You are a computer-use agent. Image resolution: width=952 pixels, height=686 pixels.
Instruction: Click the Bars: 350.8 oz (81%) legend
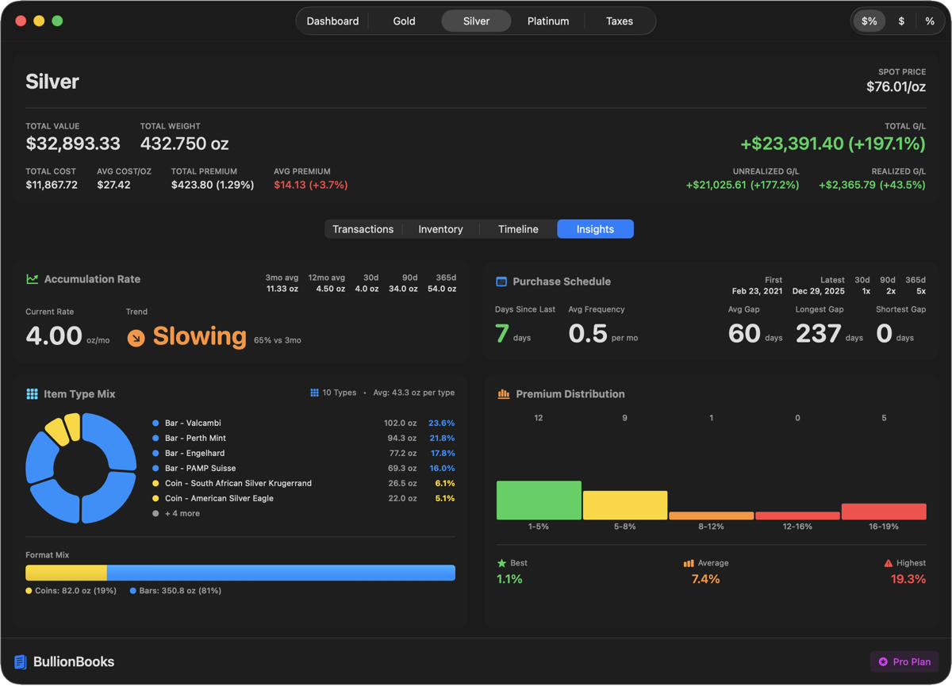pos(175,591)
